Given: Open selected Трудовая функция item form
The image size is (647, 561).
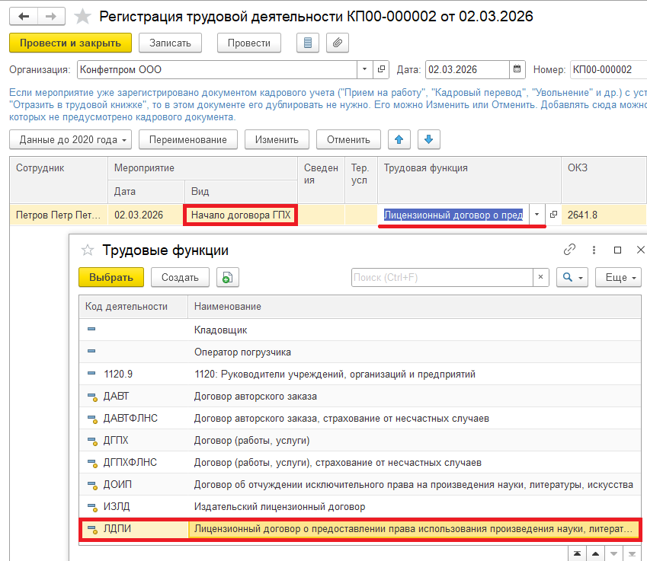Looking at the screenshot, I should [553, 215].
